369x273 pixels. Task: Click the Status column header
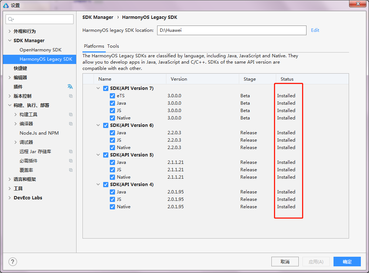[x=312, y=79]
